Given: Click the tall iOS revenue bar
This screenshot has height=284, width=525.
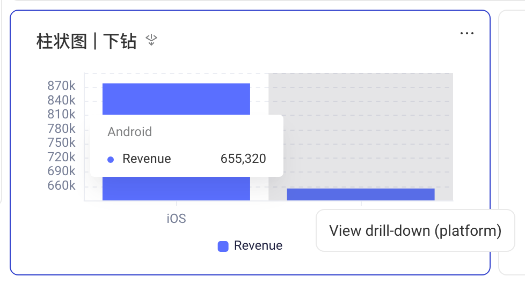Looking at the screenshot, I should tap(176, 99).
